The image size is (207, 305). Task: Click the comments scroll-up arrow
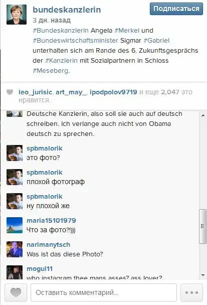(203, 115)
